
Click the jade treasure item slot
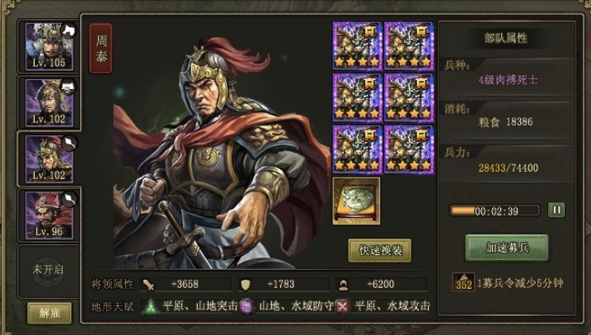pyautogui.click(x=357, y=201)
